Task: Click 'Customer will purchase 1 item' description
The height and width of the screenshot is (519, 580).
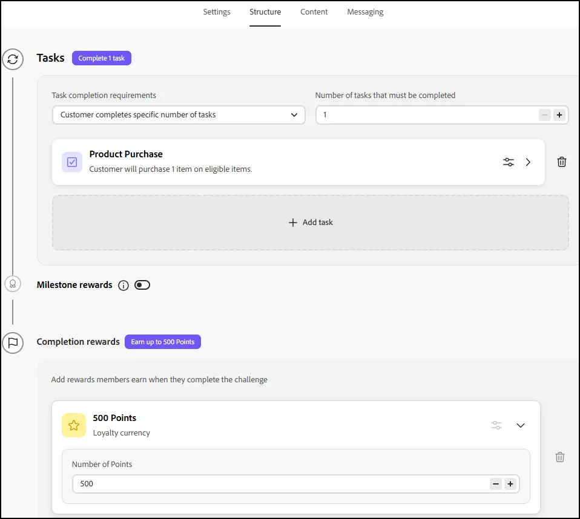Action: point(171,169)
